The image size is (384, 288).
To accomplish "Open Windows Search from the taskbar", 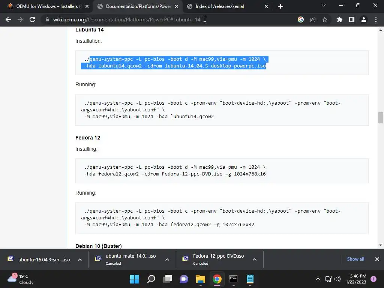I will [x=151, y=279].
